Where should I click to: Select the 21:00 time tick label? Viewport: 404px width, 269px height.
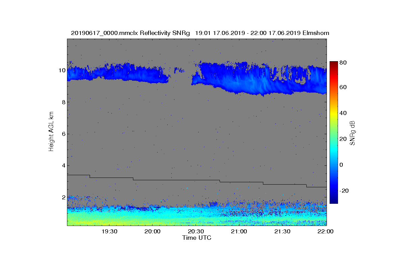(x=239, y=231)
